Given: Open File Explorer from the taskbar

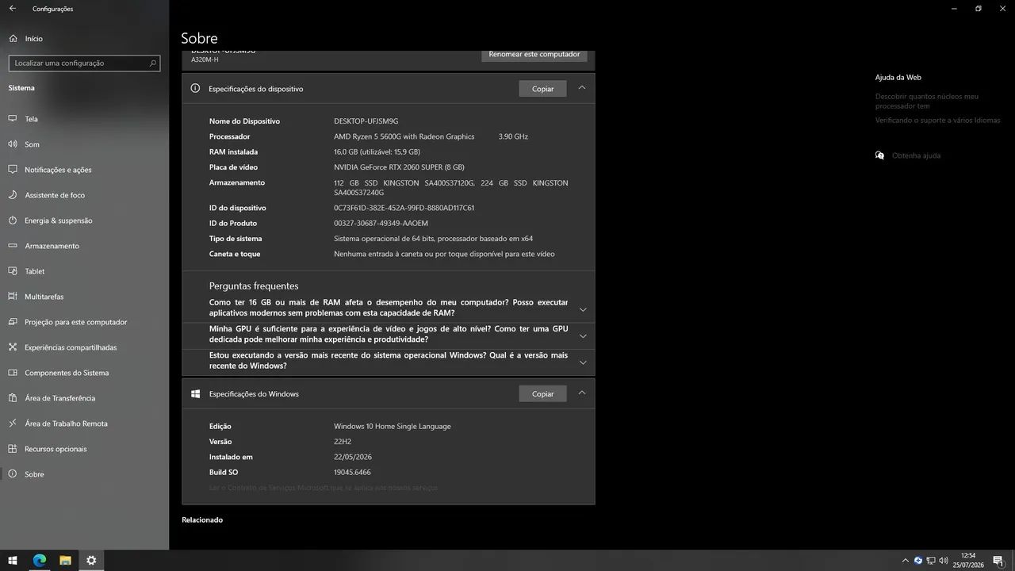Looking at the screenshot, I should (65, 561).
